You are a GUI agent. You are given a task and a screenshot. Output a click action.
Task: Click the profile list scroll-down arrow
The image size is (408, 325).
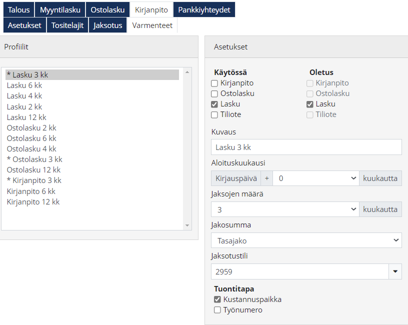(187, 225)
